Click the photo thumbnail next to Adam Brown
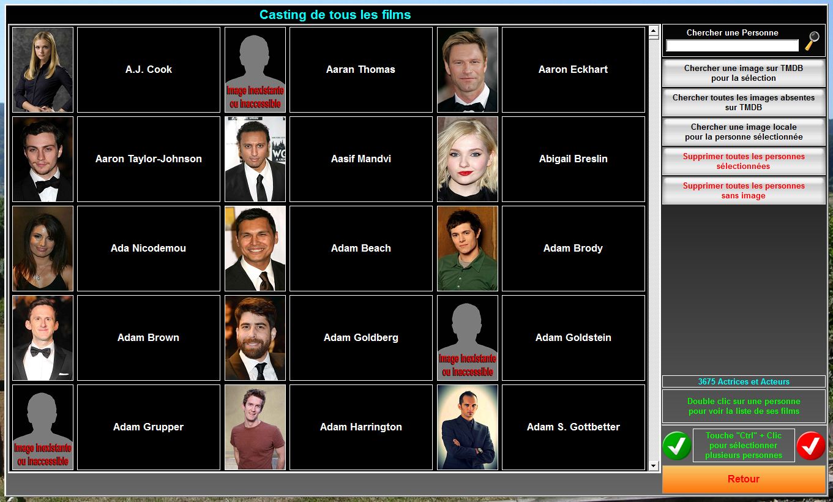Screen dimensions: 833x502 click(x=43, y=338)
